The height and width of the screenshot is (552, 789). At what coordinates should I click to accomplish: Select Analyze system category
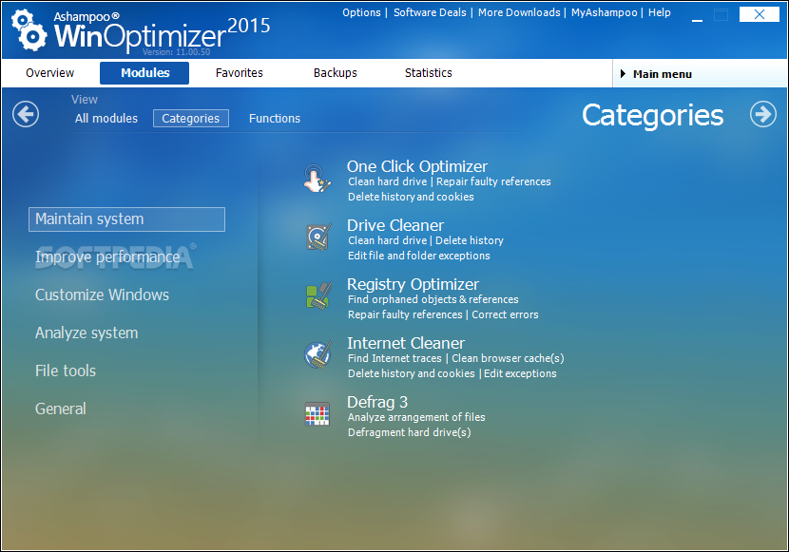(x=87, y=333)
